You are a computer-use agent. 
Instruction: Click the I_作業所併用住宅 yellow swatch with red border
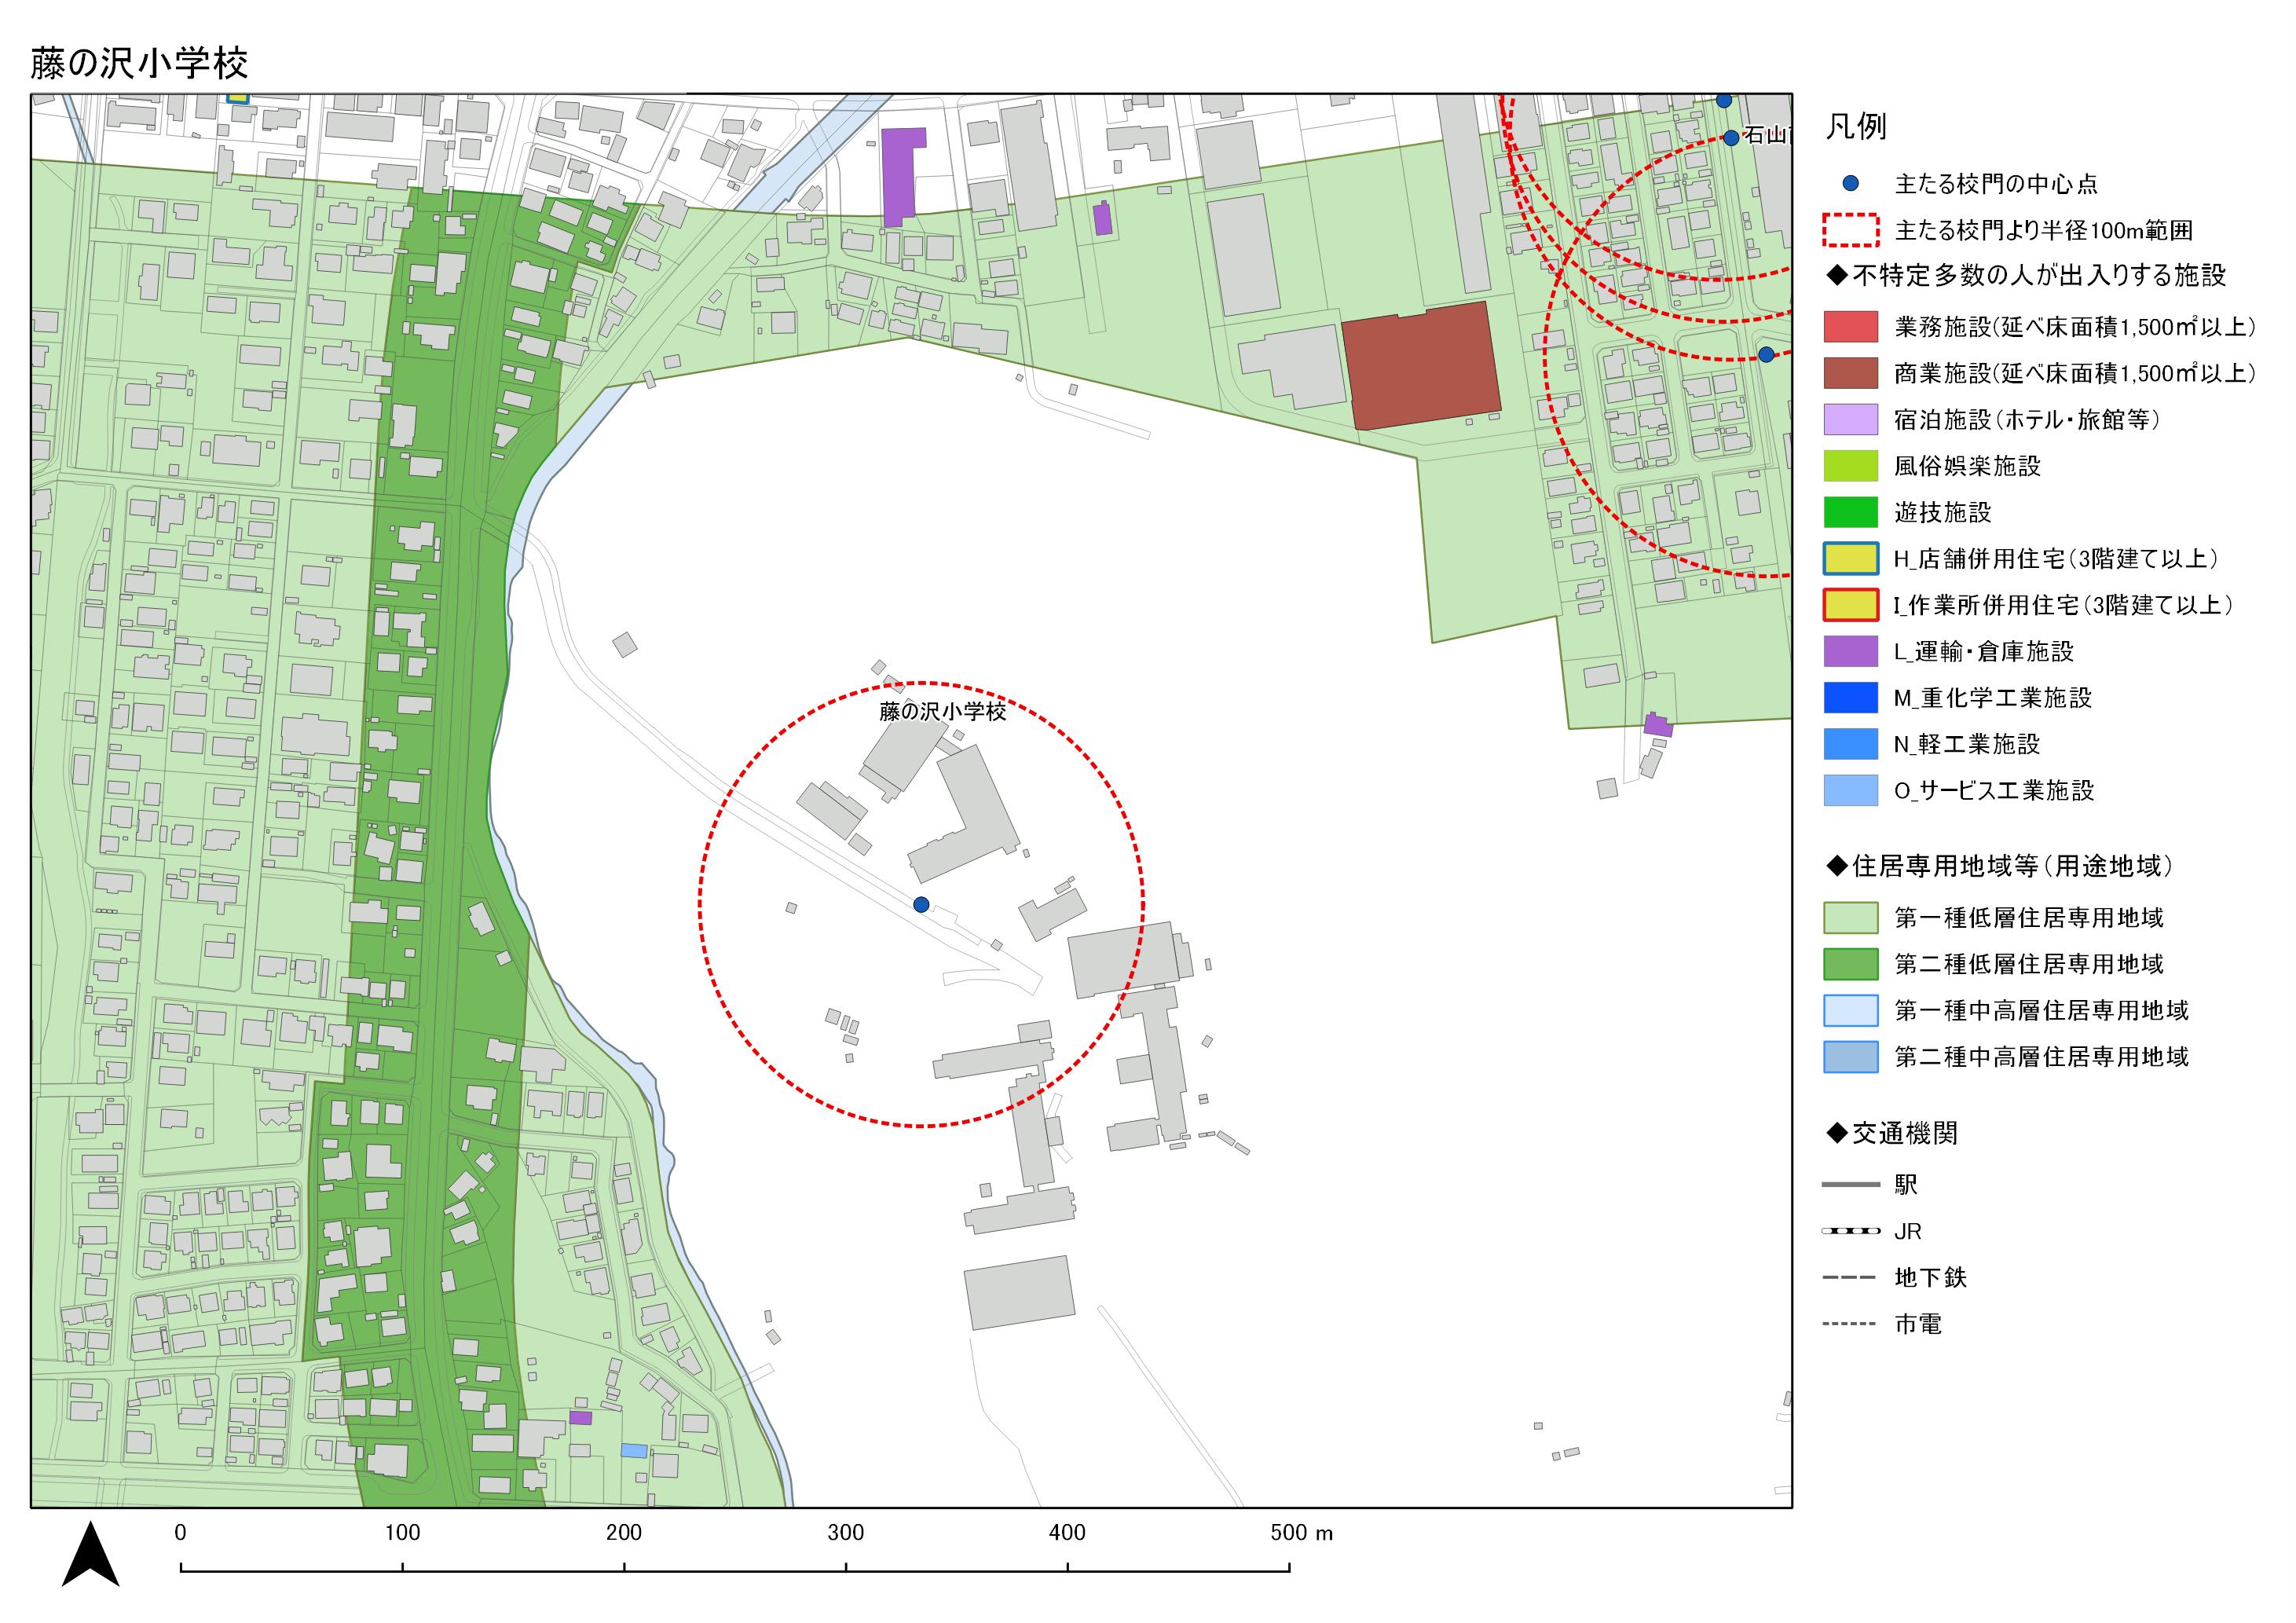1851,605
